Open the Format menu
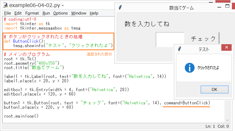 click(32, 13)
